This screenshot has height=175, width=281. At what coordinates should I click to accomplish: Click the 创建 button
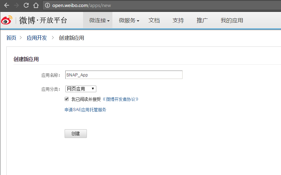point(76,133)
